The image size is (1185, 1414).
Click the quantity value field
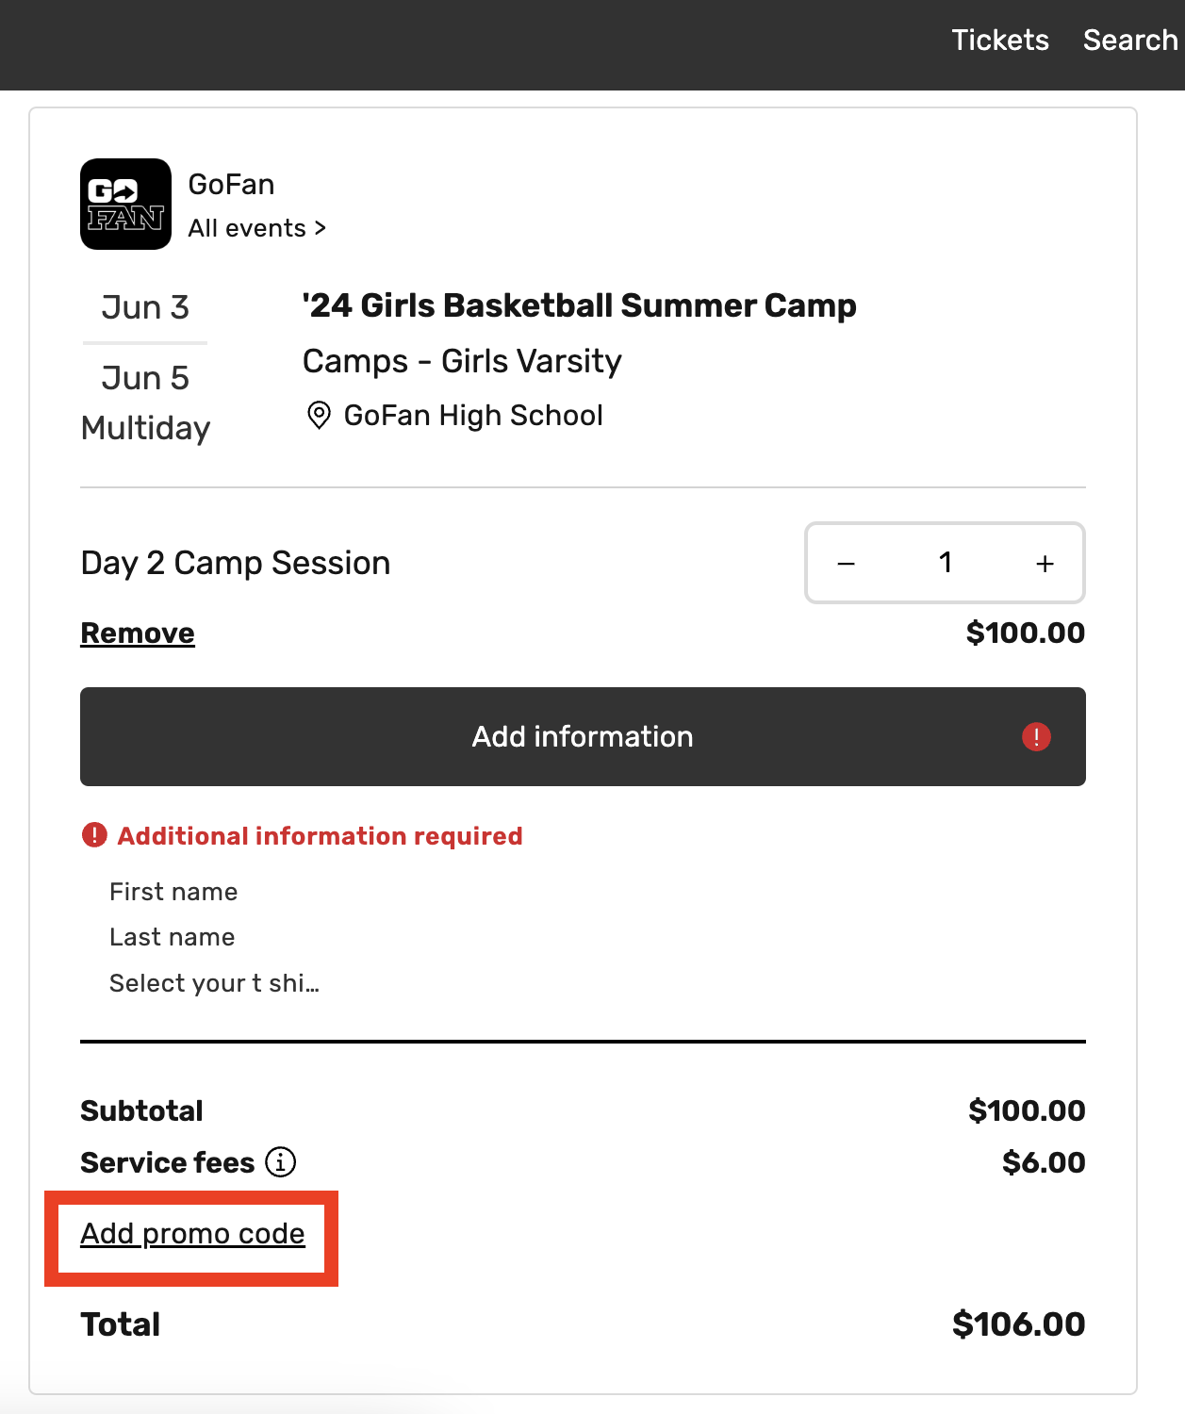(x=945, y=563)
